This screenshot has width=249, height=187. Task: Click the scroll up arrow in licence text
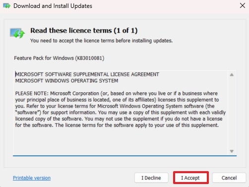point(232,75)
